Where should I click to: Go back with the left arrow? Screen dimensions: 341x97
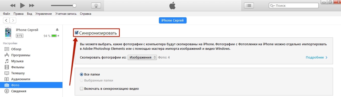pyautogui.click(x=6, y=20)
